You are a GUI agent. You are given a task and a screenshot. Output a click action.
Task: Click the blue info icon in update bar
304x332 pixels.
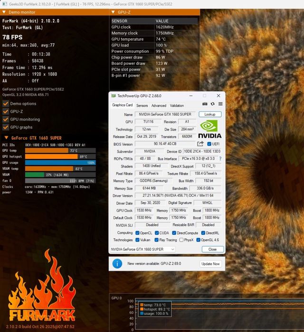coord(117,264)
